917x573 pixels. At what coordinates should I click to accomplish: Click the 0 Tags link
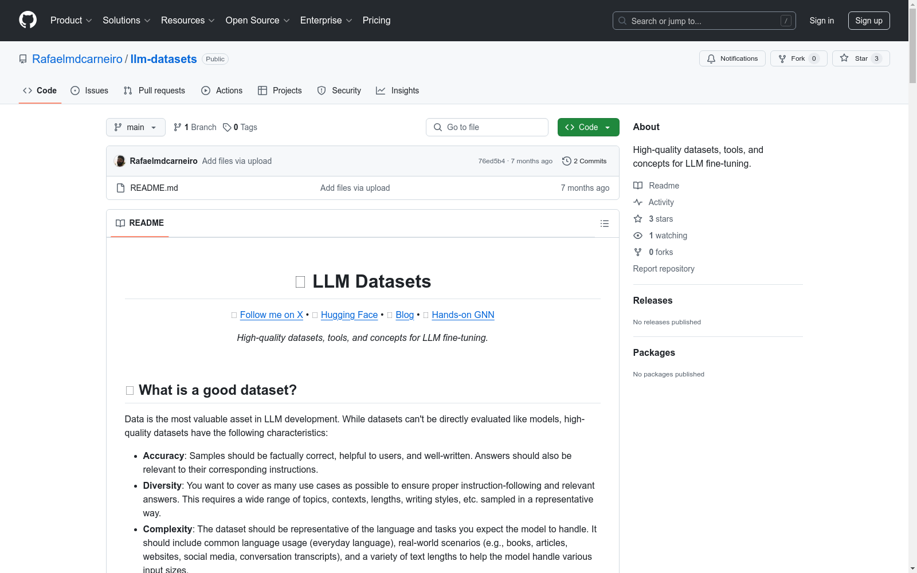[x=240, y=127]
